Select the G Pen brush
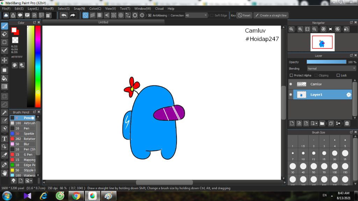 point(23,155)
